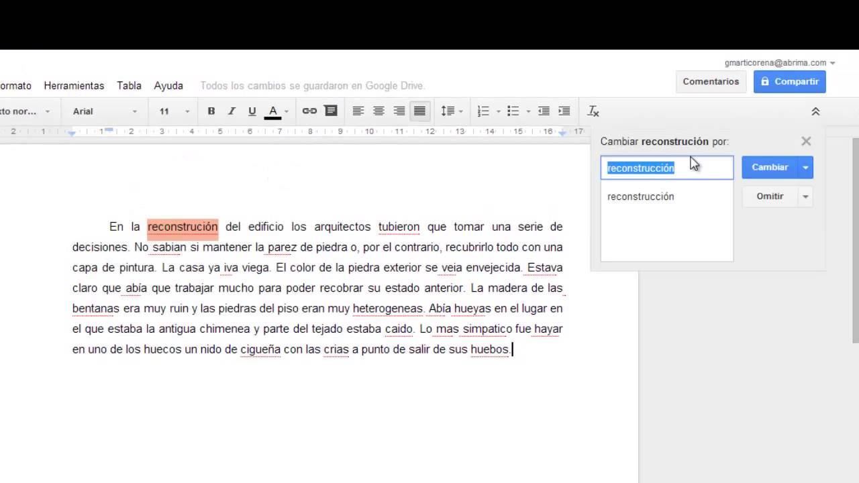Align text to center

pos(378,111)
